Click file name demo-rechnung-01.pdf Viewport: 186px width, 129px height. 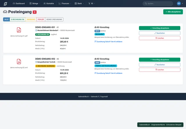pyautogui.click(x=19, y=36)
